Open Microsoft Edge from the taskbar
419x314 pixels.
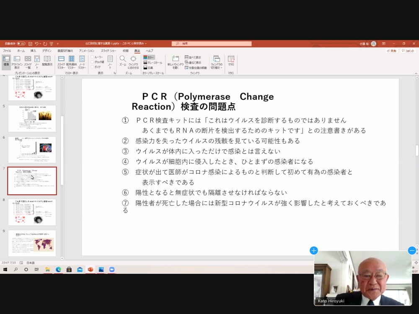coord(58,270)
